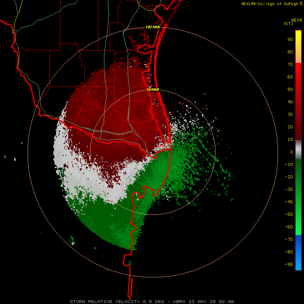Click the 50 NMI range ring label
This screenshot has width=304, height=304.
click(x=153, y=90)
